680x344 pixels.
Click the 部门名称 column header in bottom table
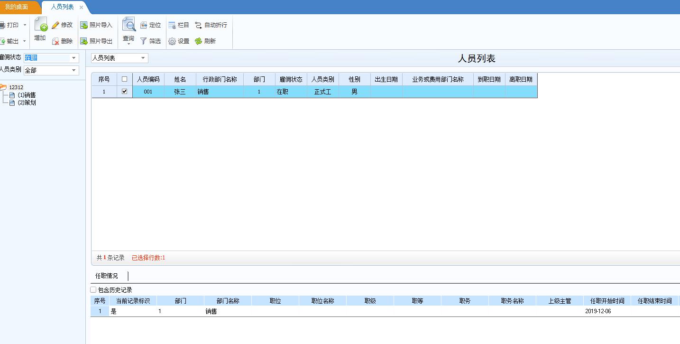[228, 301]
